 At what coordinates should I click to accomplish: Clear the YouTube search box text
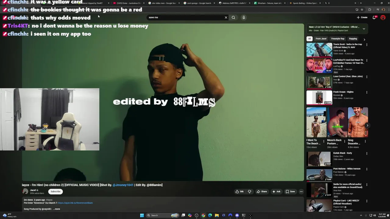click(x=226, y=17)
